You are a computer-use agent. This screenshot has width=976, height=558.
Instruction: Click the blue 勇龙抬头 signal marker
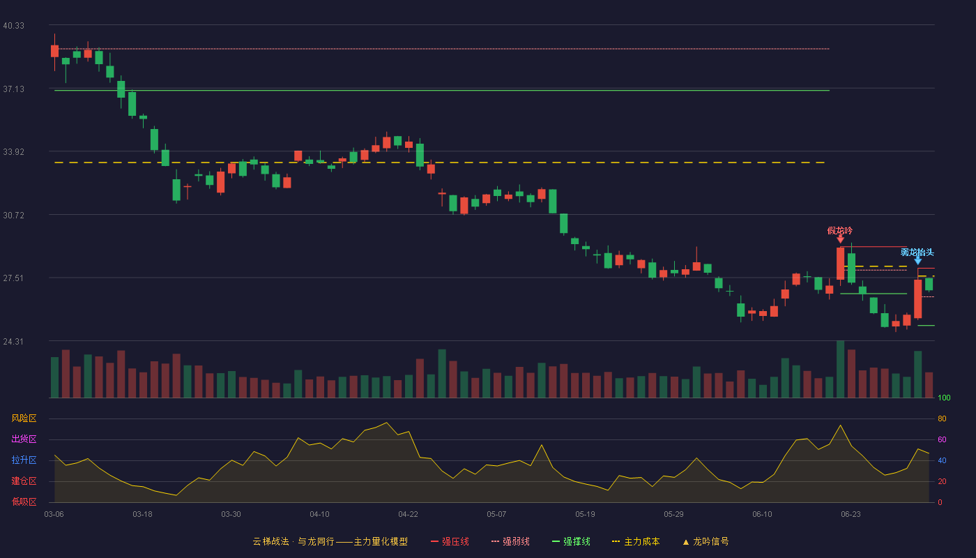[x=917, y=256]
